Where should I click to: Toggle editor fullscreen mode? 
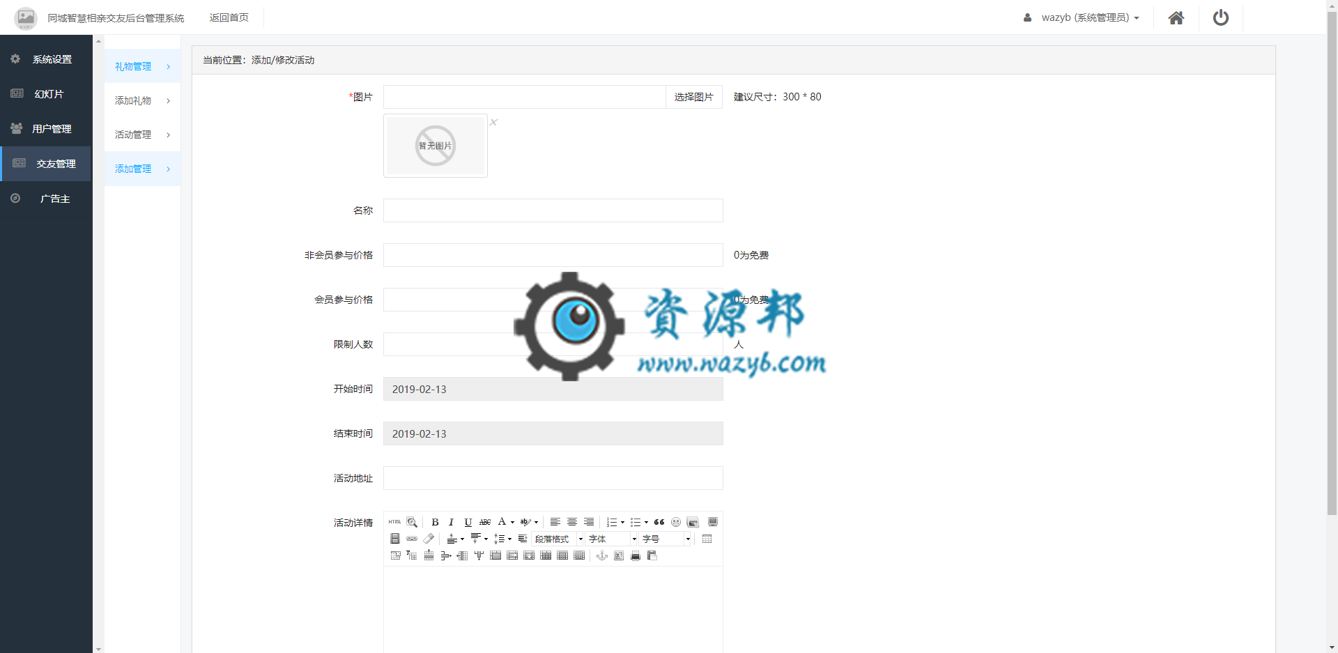[713, 522]
